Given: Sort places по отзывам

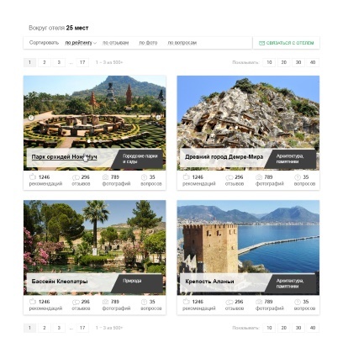Looking at the screenshot, I should [x=115, y=43].
